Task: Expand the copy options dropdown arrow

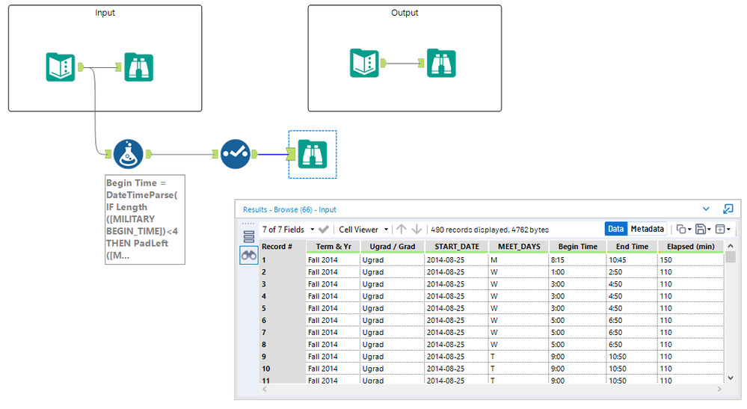Action: 689,230
